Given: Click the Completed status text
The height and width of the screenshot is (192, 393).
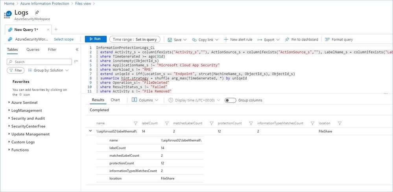Looking at the screenshot, I should (99, 110).
